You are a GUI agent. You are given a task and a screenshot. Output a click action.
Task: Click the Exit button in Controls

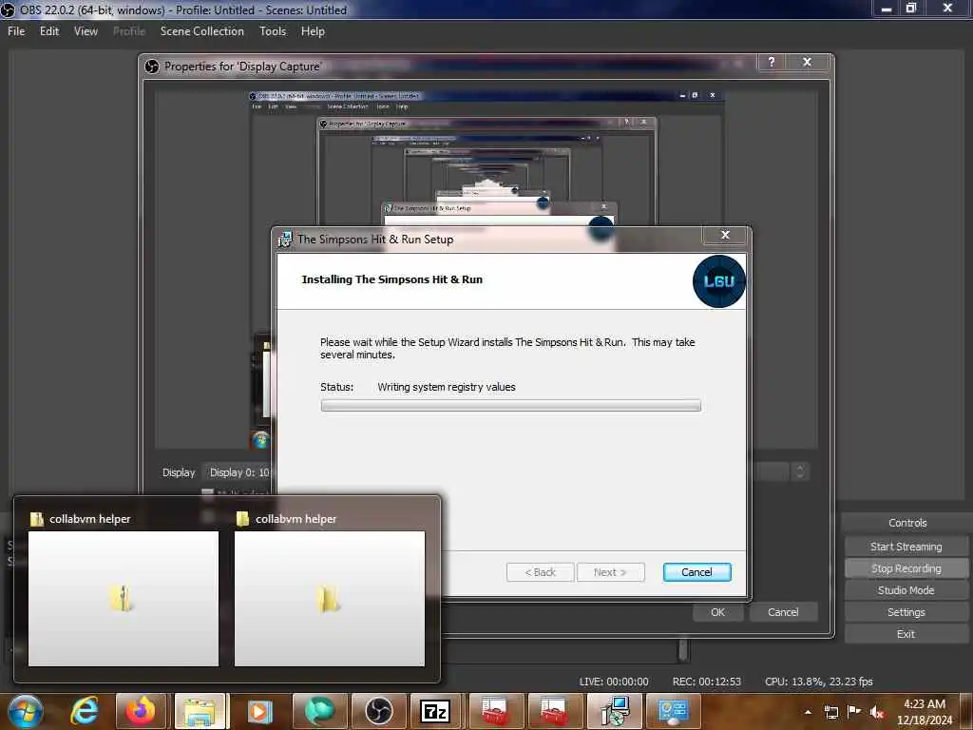[x=906, y=634]
